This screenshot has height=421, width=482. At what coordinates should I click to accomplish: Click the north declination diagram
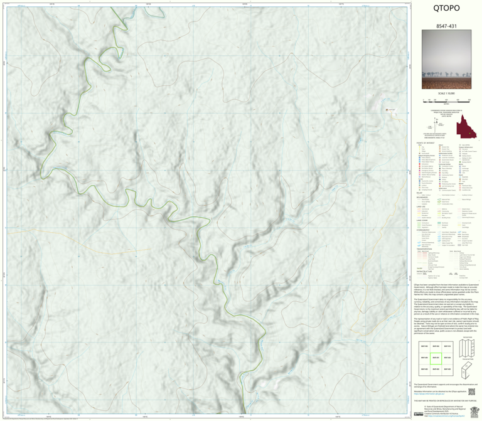pyautogui.click(x=434, y=124)
